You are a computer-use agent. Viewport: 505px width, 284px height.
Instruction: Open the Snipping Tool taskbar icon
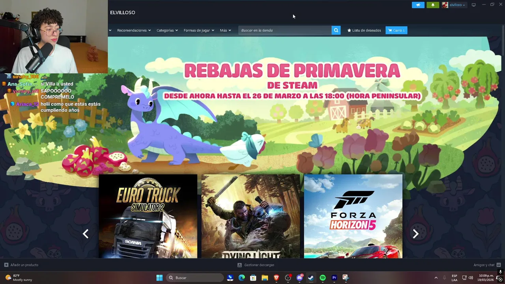(346, 278)
